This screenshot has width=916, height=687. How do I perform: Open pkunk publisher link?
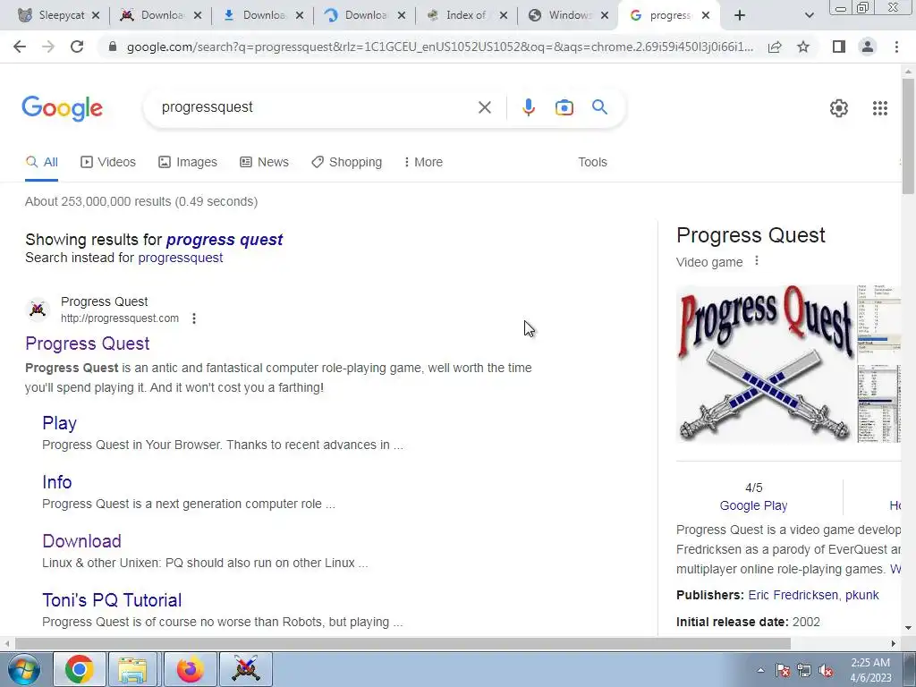point(861,595)
